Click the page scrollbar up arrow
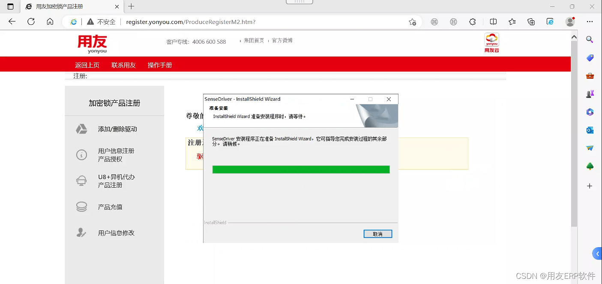602x284 pixels. [x=574, y=38]
